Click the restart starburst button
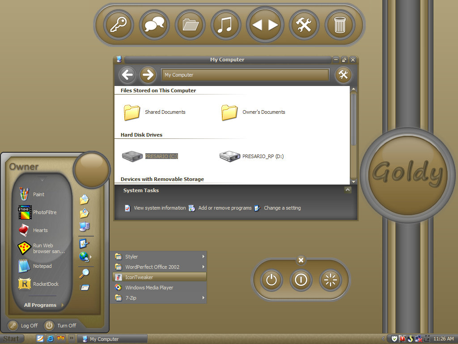Viewport: 458px width, 344px height. 331,279
